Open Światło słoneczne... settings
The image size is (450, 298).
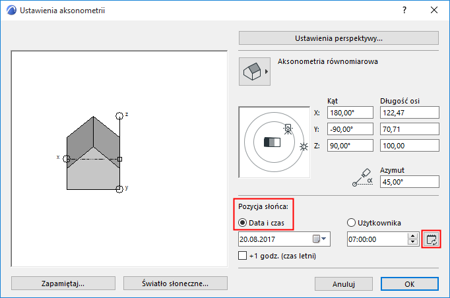tap(176, 283)
